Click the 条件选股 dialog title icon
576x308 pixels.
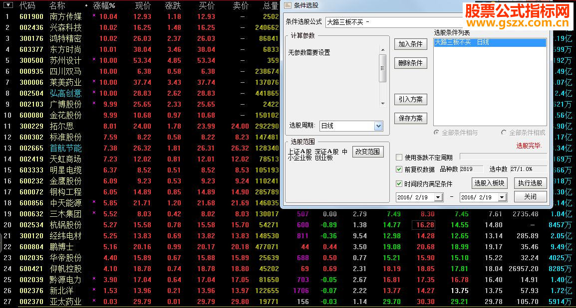pyautogui.click(x=288, y=5)
